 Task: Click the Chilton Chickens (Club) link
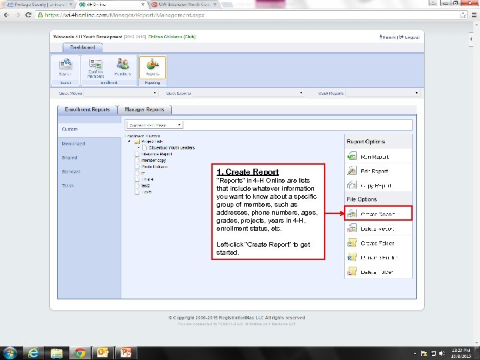[x=172, y=37]
